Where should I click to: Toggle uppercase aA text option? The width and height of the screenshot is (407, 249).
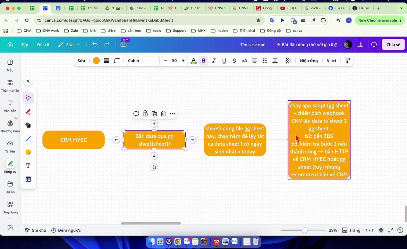coord(244,61)
